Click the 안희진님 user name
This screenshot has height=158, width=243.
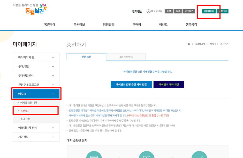(x=137, y=11)
